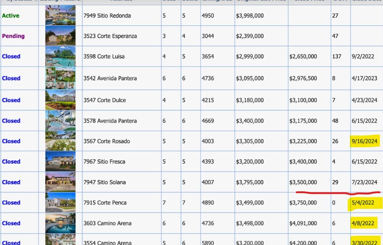View the 7967 Sitio Fresca listing photo
Image resolution: width=383 pixels, height=245 pixels.
(60, 161)
